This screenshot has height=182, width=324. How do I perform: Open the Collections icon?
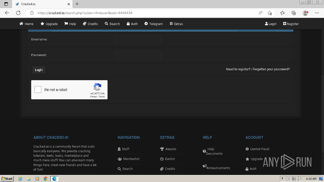tap(294, 13)
